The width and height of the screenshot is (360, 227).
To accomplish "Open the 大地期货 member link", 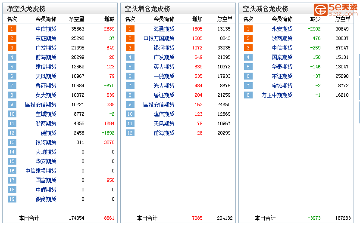I will 46,152.
